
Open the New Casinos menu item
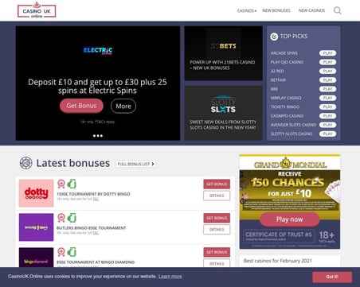coord(311,10)
